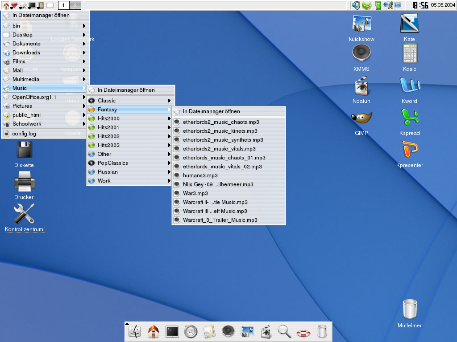457x342 pixels.
Task: Expand the Multimedia folder submenu
Action: [46, 79]
